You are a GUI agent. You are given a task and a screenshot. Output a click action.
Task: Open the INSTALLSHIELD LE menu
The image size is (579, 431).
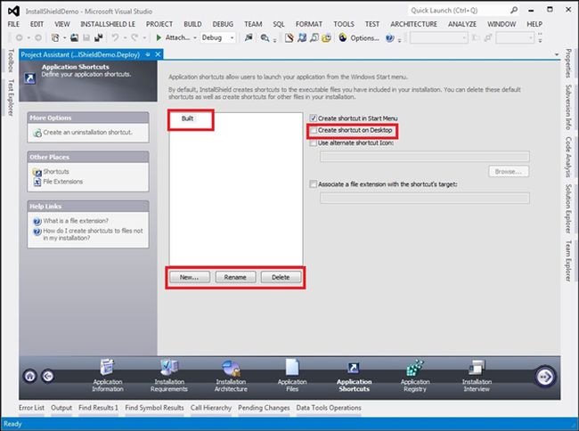click(108, 24)
